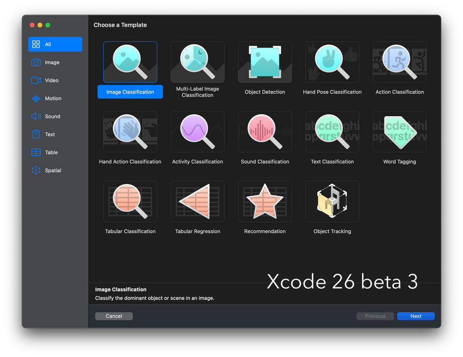Filter templates by the Sound category
Screen dimensions: 463x357
pos(55,116)
